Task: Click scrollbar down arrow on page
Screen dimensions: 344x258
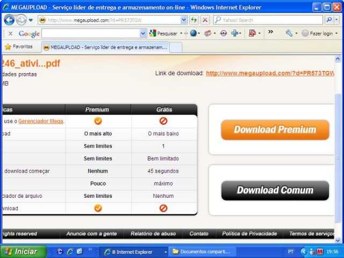Action: click(338, 241)
